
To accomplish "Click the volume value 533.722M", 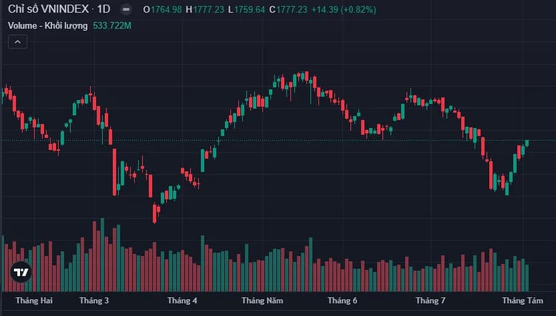I will (x=112, y=26).
